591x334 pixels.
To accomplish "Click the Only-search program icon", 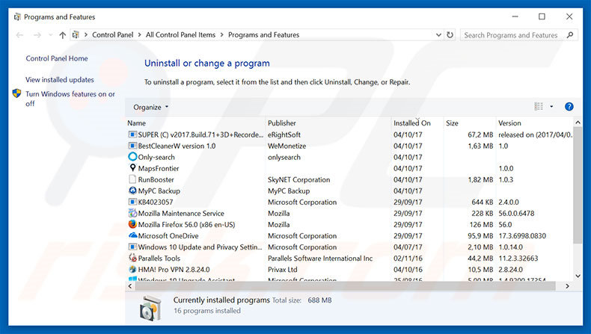I will click(132, 157).
